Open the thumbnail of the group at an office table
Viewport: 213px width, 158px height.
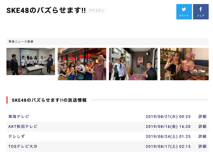31,61
